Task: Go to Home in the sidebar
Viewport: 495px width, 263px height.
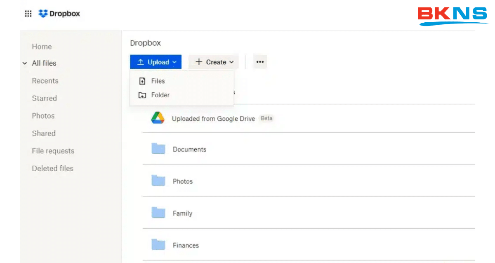Action: click(x=42, y=47)
